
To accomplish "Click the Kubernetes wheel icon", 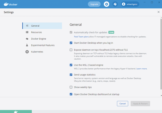I will click(27, 52).
